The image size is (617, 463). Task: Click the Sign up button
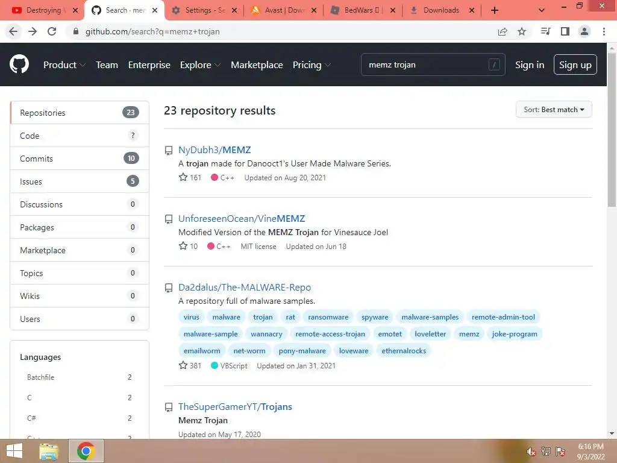(575, 65)
